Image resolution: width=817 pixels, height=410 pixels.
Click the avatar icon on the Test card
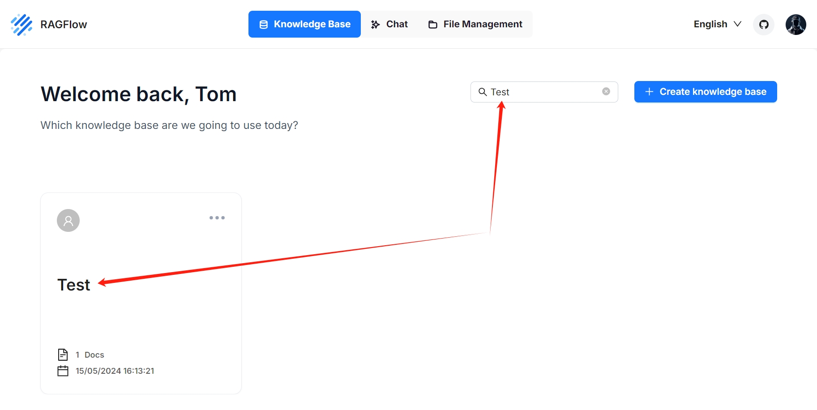[x=68, y=220]
